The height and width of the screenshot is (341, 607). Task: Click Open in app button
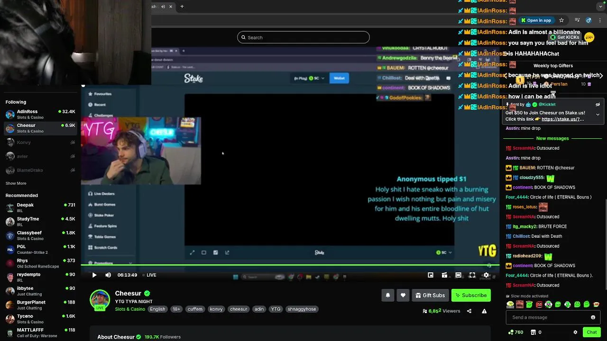pos(536,20)
